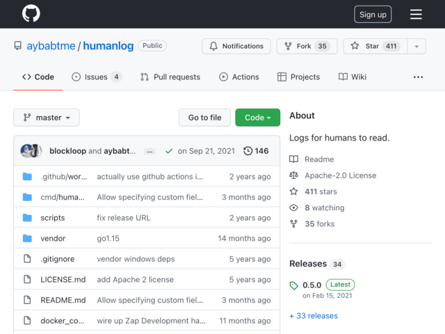The height and width of the screenshot is (334, 445).
Task: Open the Pull requests tab
Action: point(170,77)
